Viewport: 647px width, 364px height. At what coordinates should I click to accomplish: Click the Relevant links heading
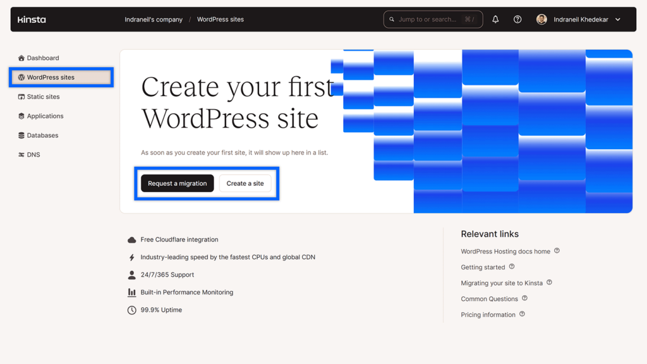(x=490, y=234)
